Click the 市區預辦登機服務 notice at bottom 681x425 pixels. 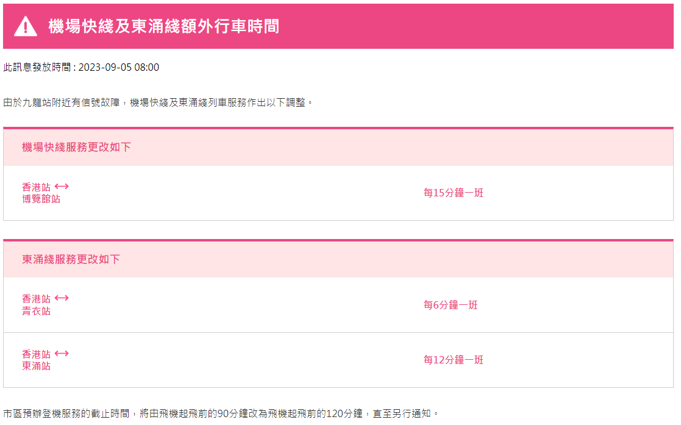pos(221,413)
